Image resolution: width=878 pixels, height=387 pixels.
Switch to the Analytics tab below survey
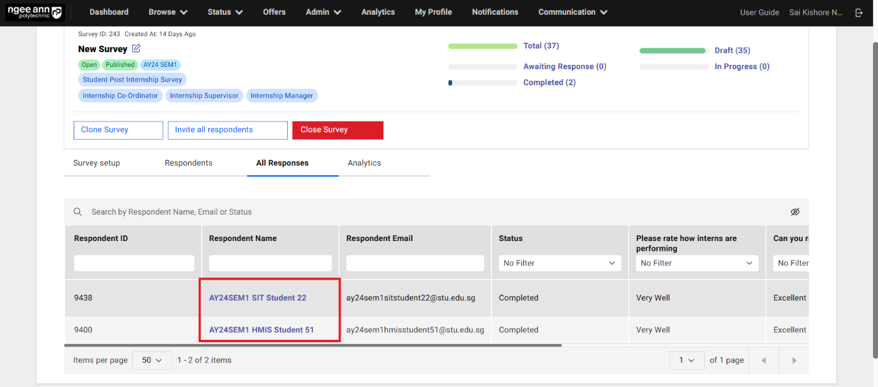[x=364, y=163]
